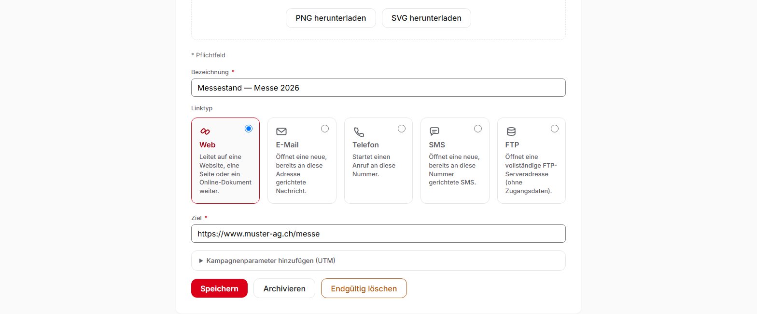Click the Archivieren button
Image resolution: width=757 pixels, height=314 pixels.
(284, 288)
